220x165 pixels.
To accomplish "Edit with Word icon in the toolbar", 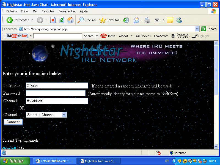I will coord(157,20).
